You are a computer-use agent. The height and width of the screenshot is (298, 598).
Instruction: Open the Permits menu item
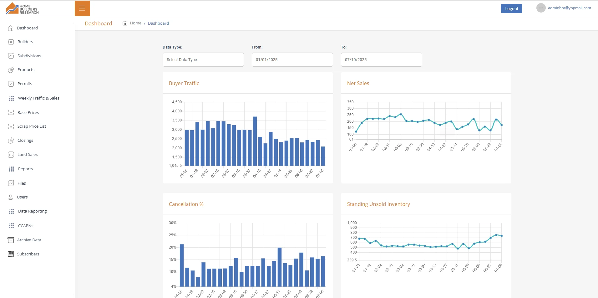click(x=25, y=84)
